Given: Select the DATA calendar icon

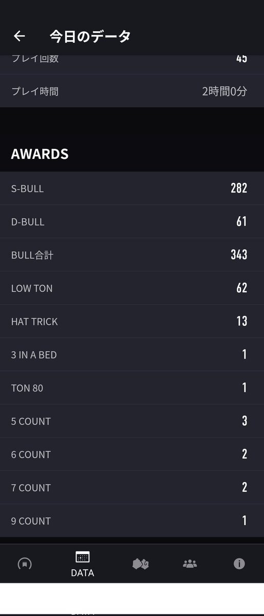Looking at the screenshot, I should point(83,557).
